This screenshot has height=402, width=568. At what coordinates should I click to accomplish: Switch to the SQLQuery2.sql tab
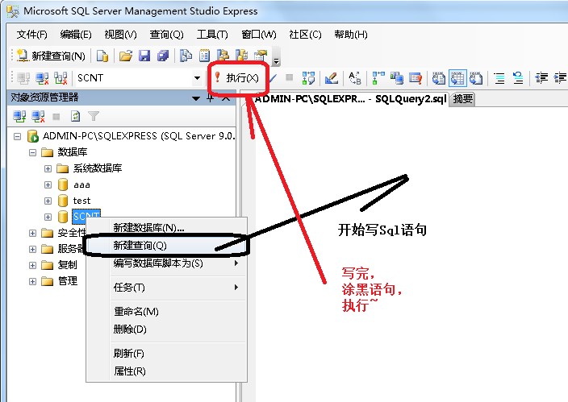(x=351, y=99)
